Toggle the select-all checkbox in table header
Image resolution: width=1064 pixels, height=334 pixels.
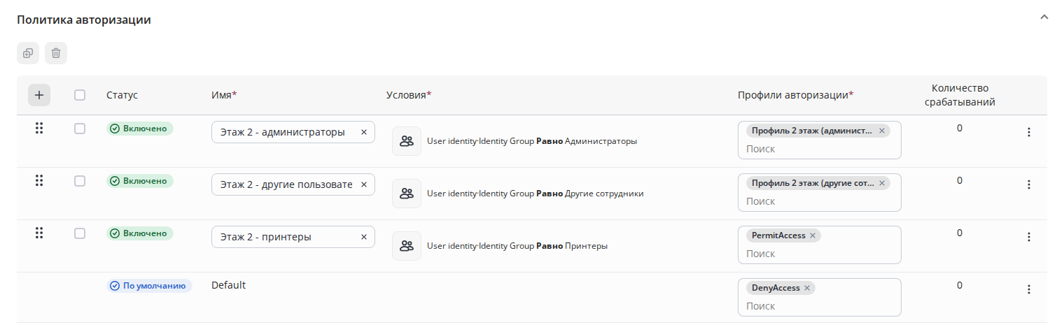click(x=80, y=95)
